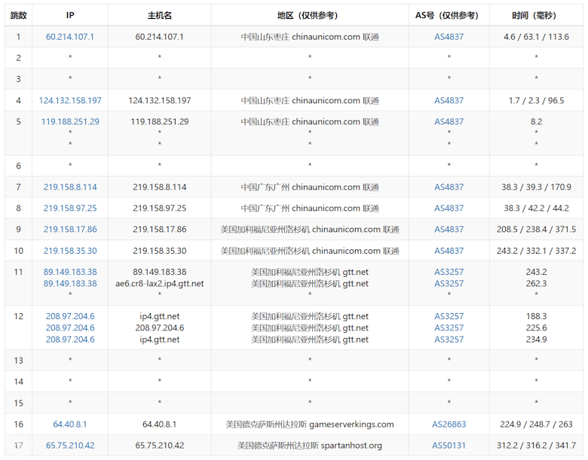588x460 pixels.
Task: Click latency 224.9 / 248.7 / 263
Action: (x=536, y=424)
